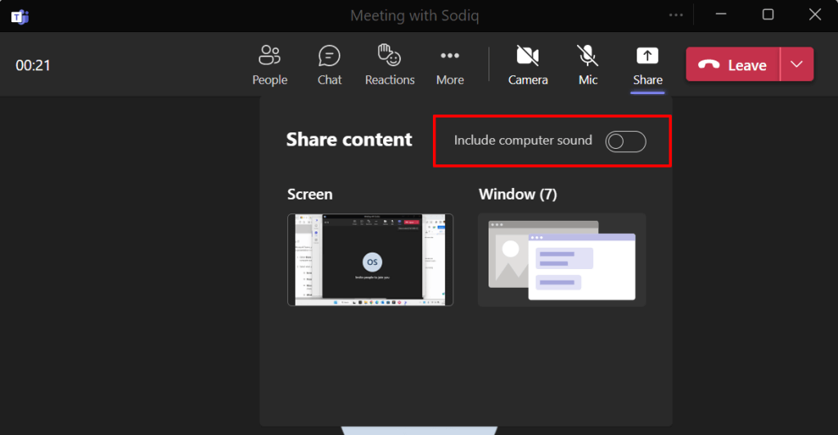Screen dimensions: 838x435
Task: Expand the Leave options chevron
Action: point(797,65)
